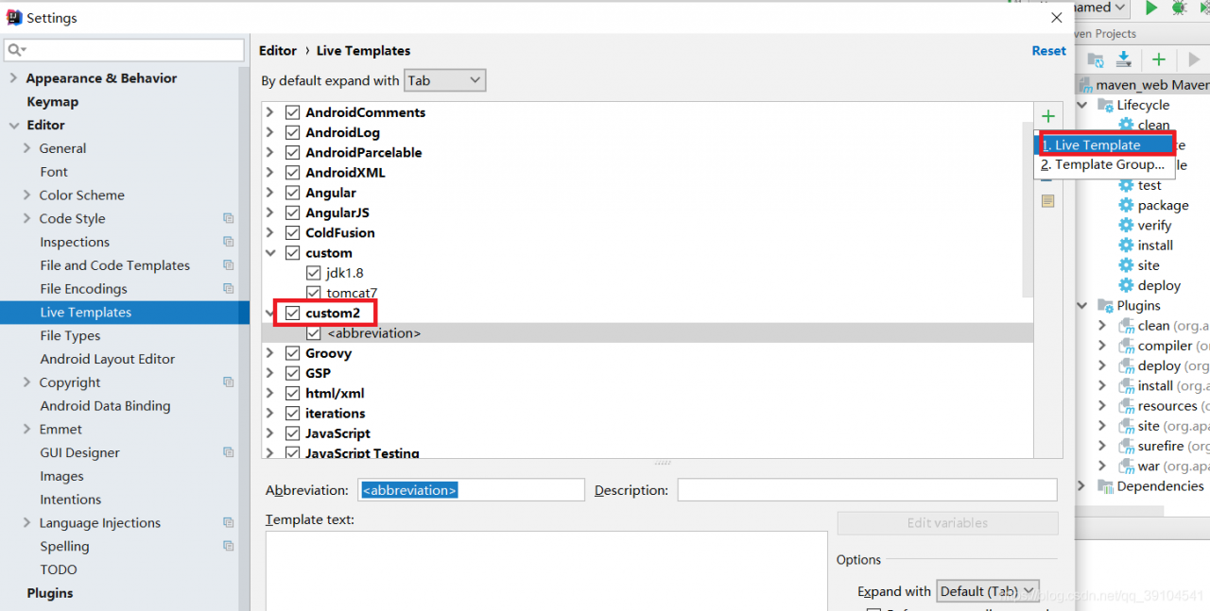1210x611 pixels.
Task: Collapse the Editor settings node
Action: [x=13, y=125]
